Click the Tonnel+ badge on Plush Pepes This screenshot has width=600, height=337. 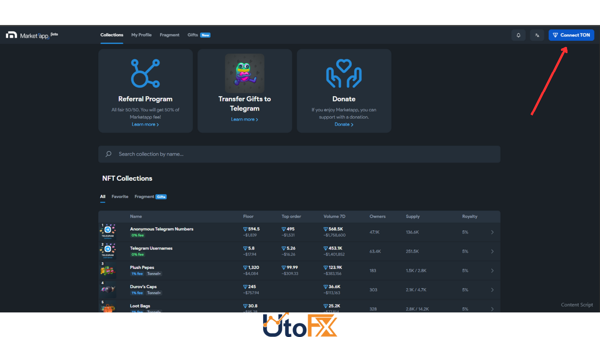[x=154, y=274]
